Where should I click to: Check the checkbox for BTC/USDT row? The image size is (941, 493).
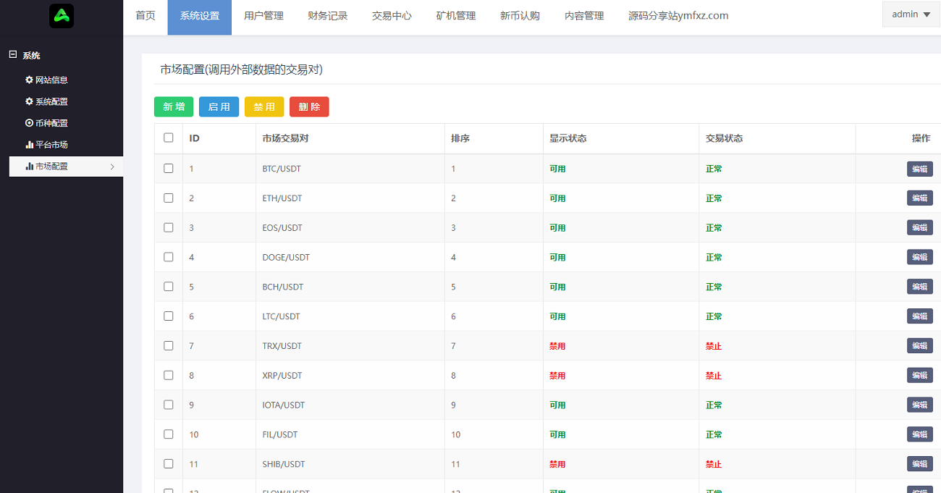point(169,168)
